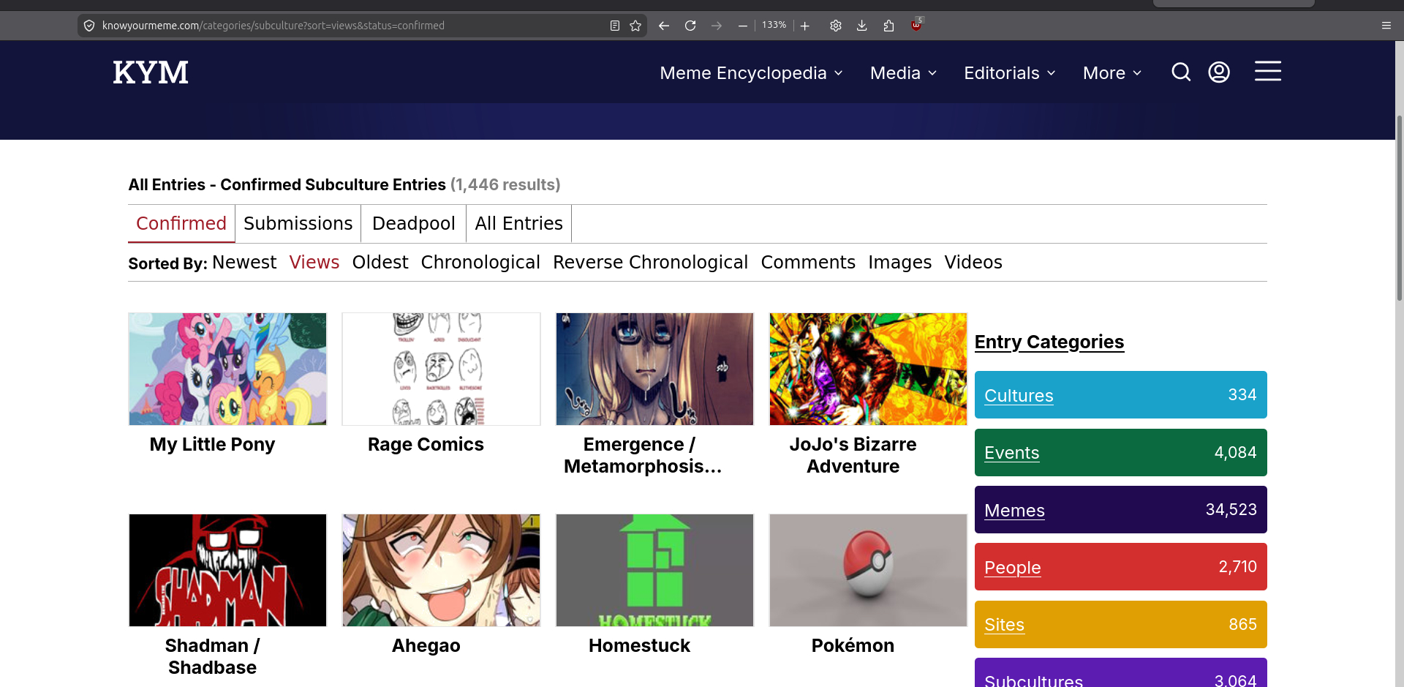Viewport: 1404px width, 687px height.
Task: Sort entries by Oldest
Action: tap(380, 262)
